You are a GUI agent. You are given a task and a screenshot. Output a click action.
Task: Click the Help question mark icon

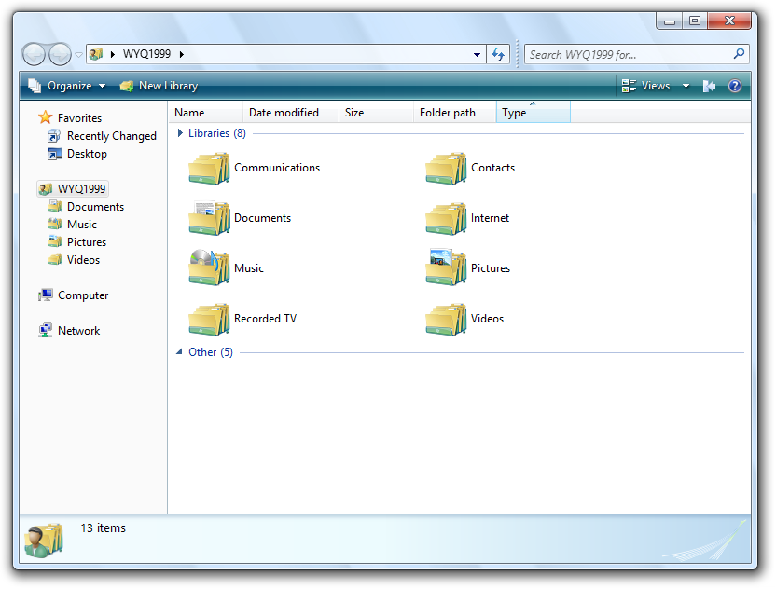(x=734, y=86)
